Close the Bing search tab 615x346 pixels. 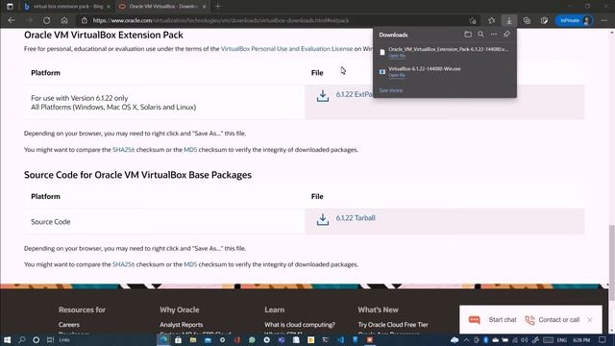109,7
